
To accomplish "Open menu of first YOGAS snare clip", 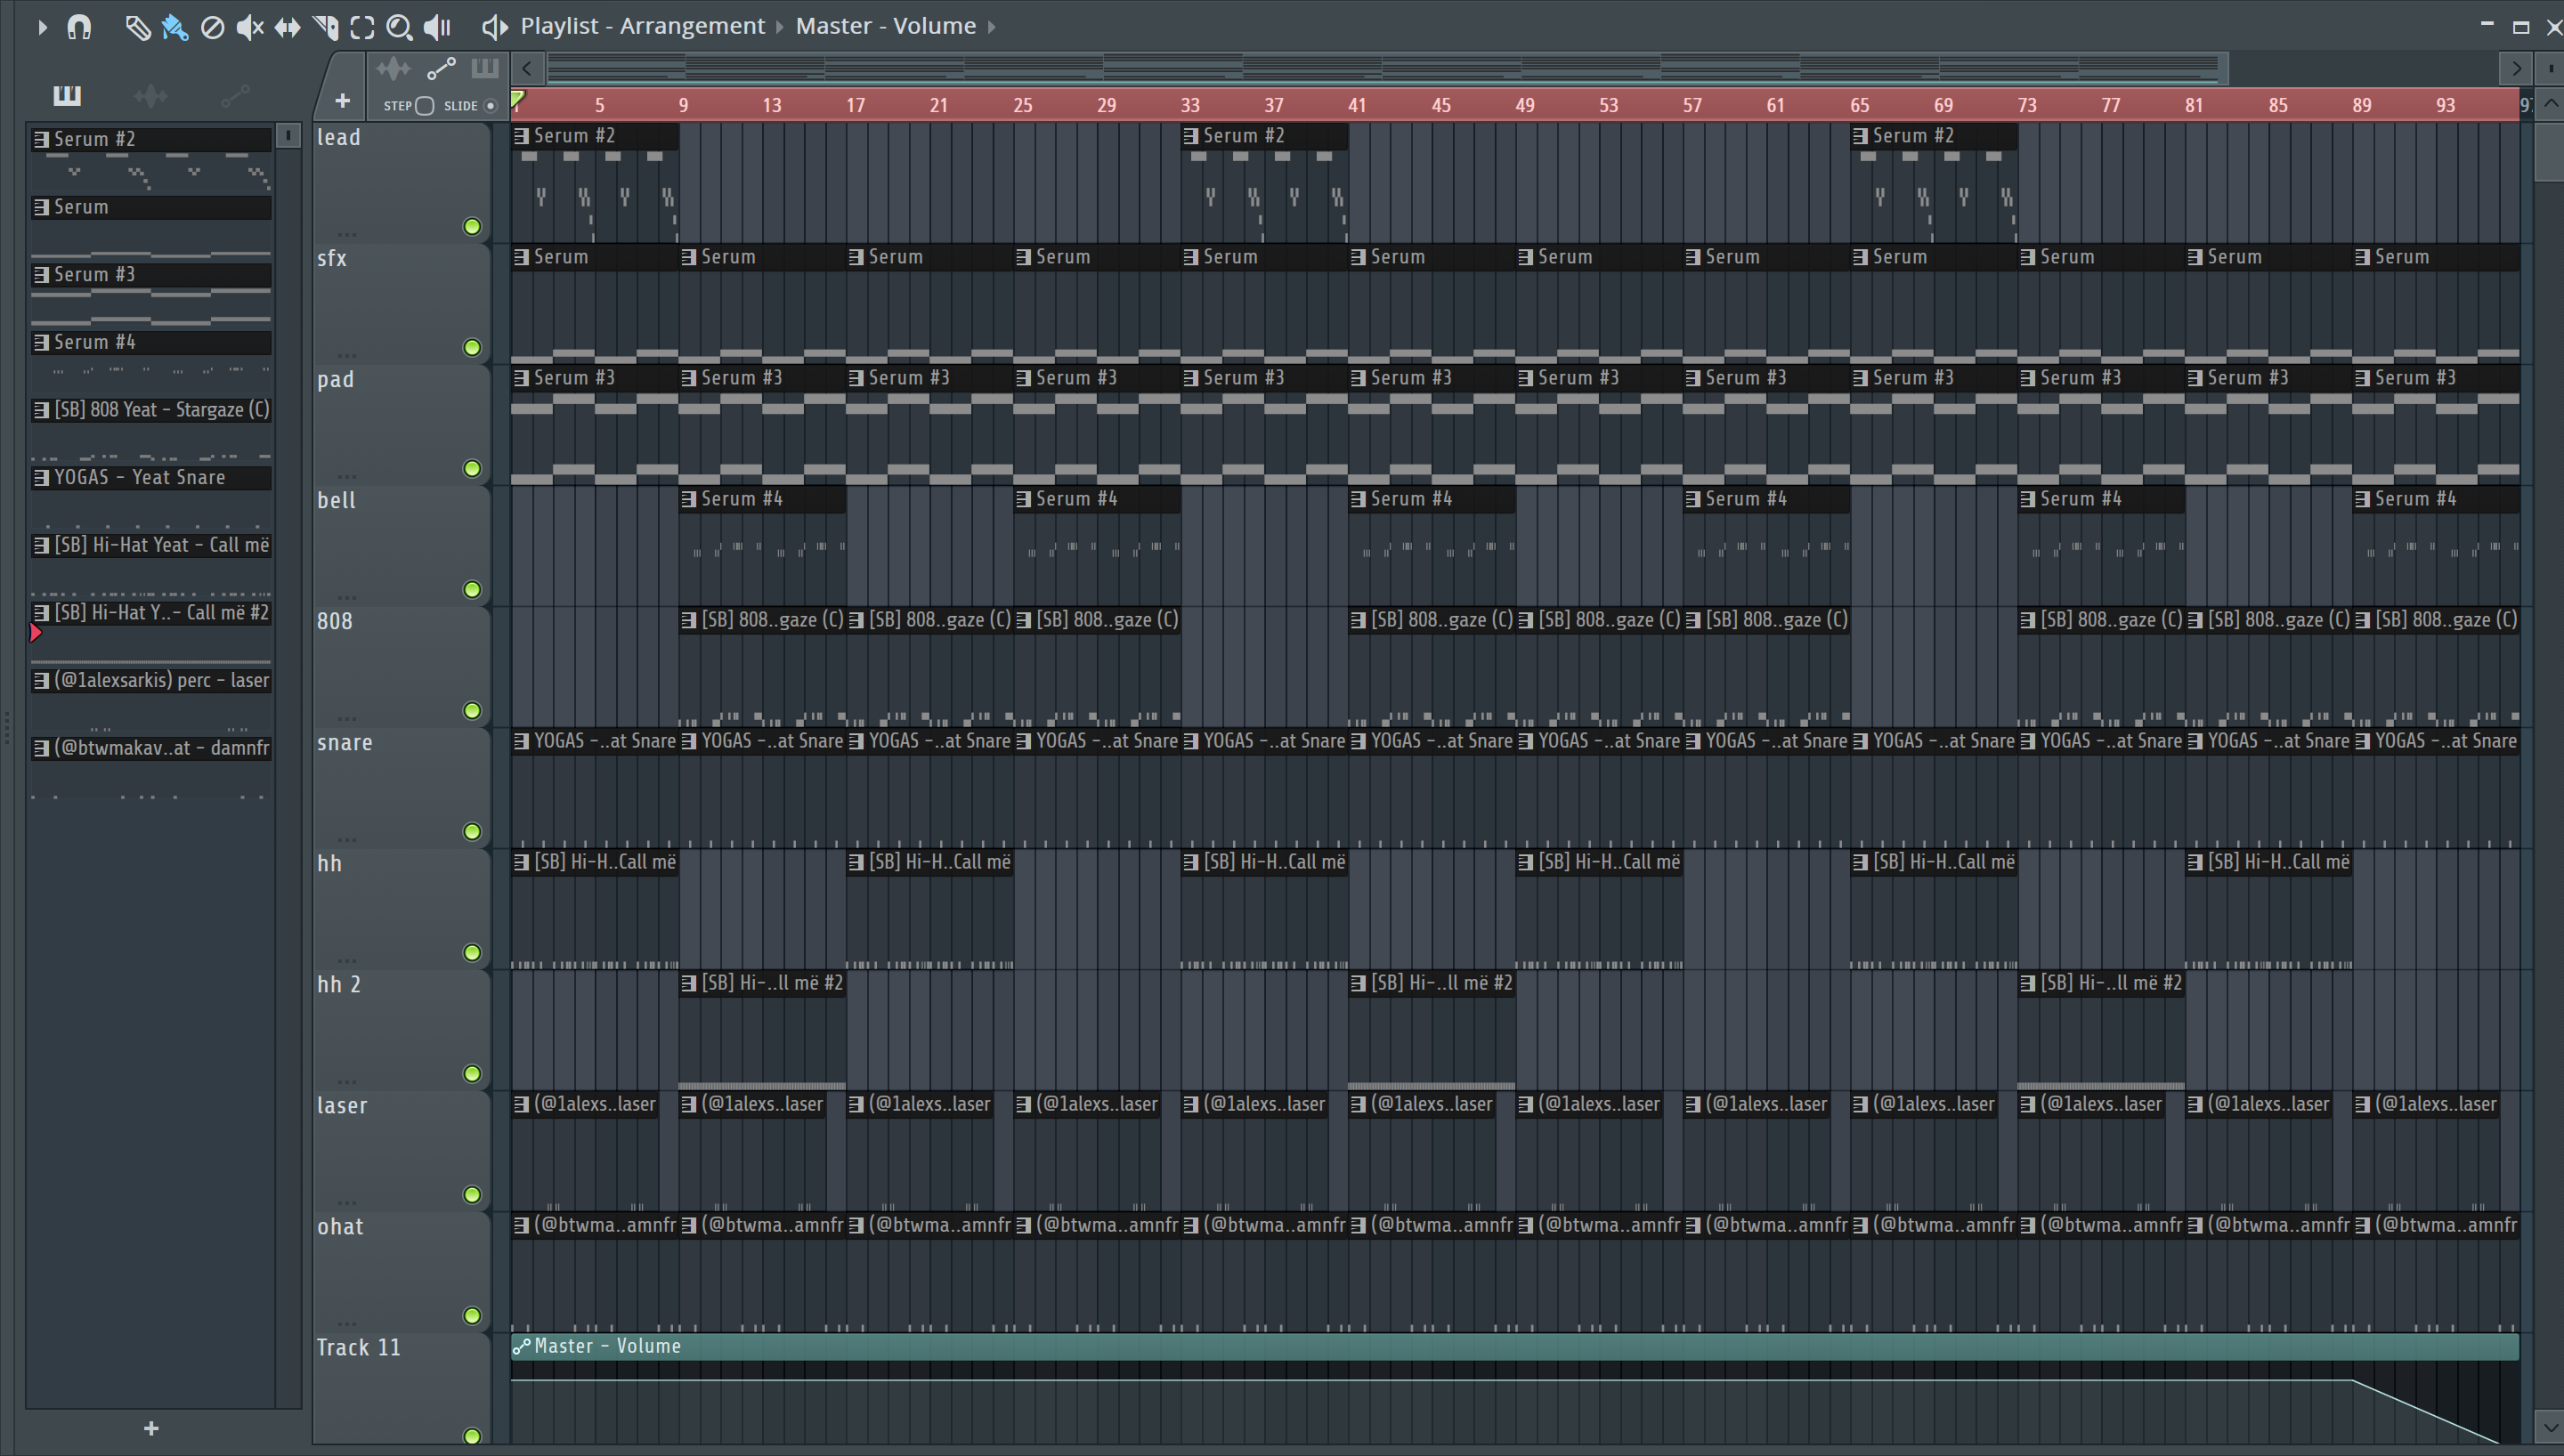I will coord(521,741).
